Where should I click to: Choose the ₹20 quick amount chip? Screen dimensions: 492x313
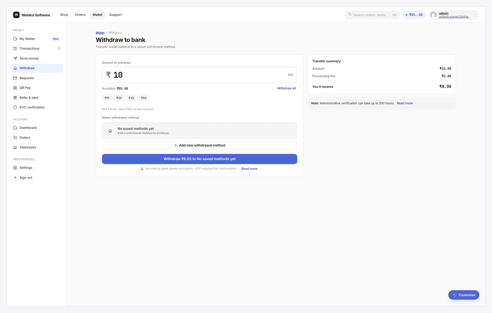(x=119, y=98)
